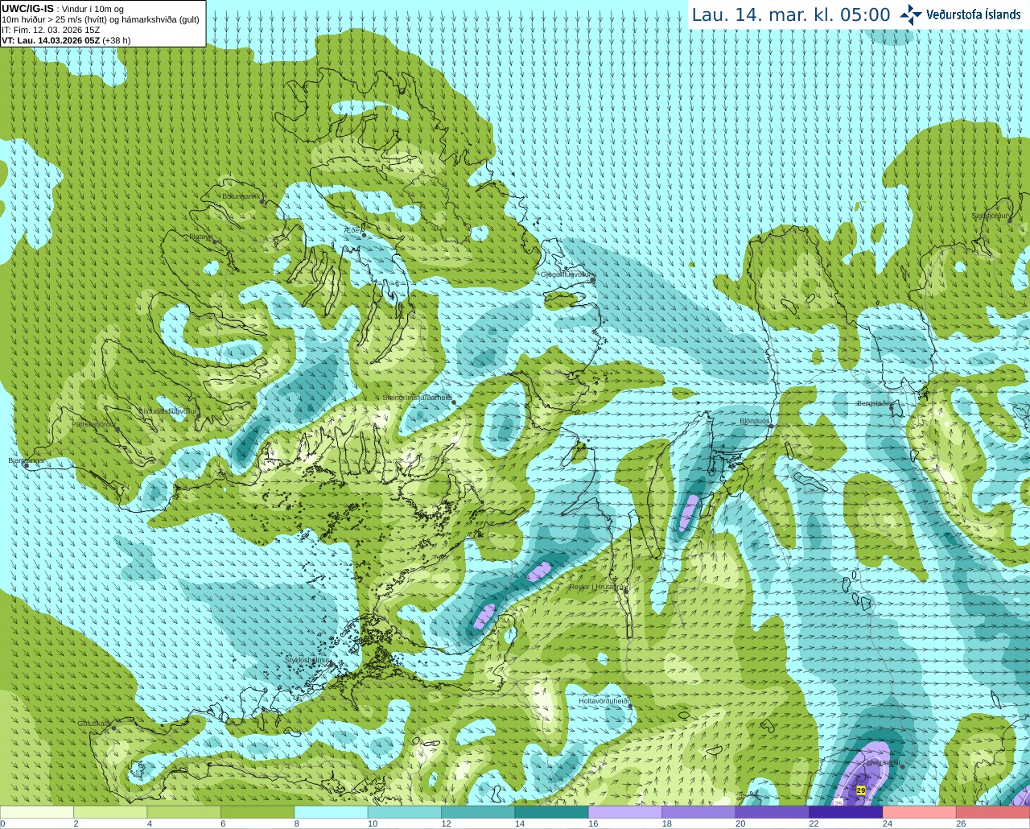Viewport: 1030px width, 829px height.
Task: Click the IT: Fim. 12.03.2026 15Z line
Action: coord(51,30)
